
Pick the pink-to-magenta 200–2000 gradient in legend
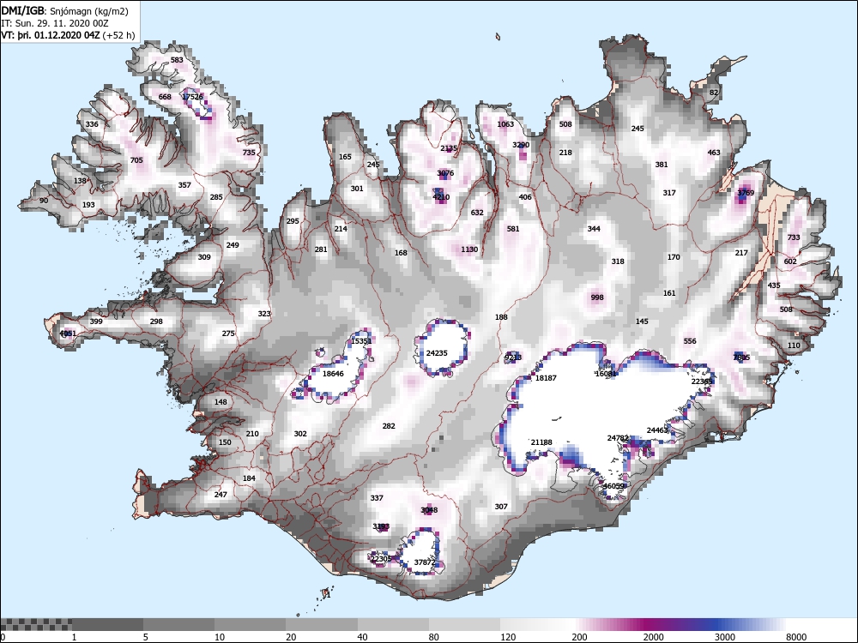click(x=607, y=624)
